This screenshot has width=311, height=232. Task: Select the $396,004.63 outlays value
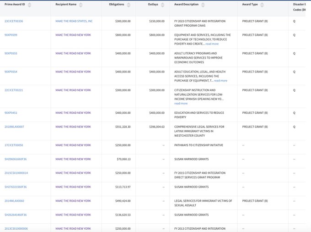[157, 127]
